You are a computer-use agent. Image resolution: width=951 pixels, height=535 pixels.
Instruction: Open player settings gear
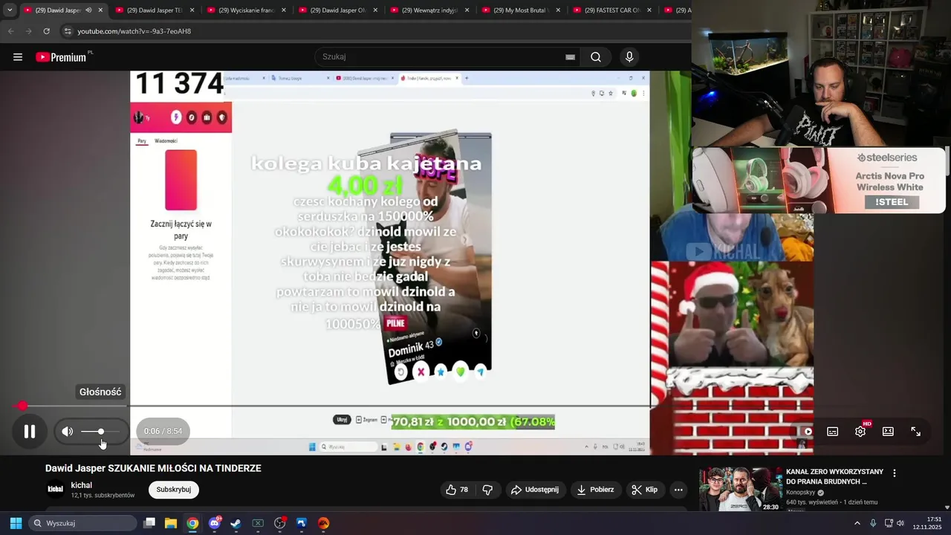860,431
